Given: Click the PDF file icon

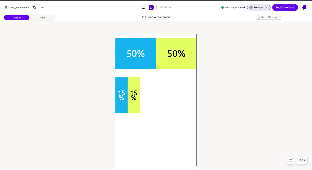Looking at the screenshot, I should [258, 17].
